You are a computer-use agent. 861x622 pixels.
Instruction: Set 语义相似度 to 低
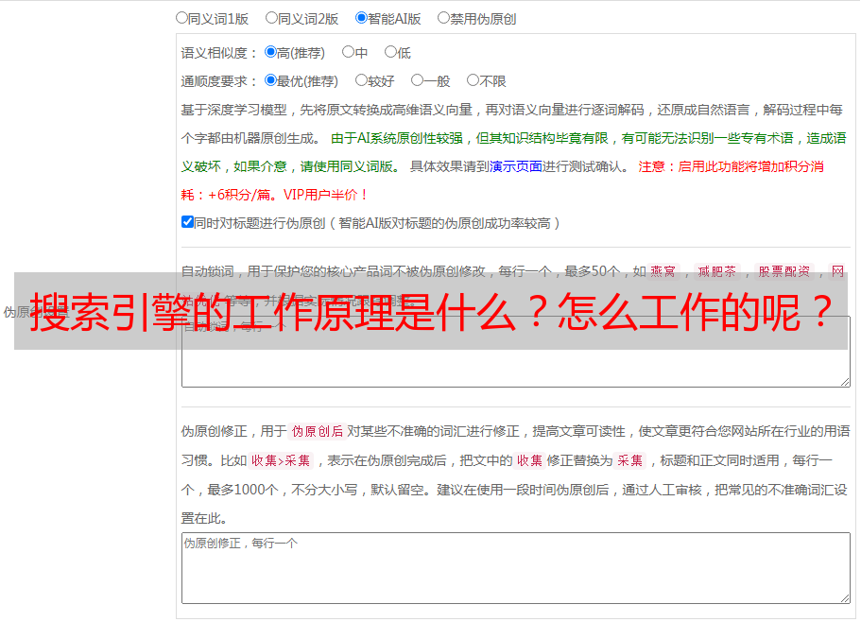point(390,52)
